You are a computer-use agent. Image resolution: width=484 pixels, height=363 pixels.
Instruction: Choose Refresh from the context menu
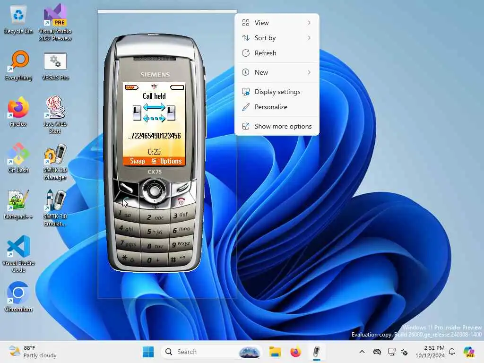(x=277, y=53)
